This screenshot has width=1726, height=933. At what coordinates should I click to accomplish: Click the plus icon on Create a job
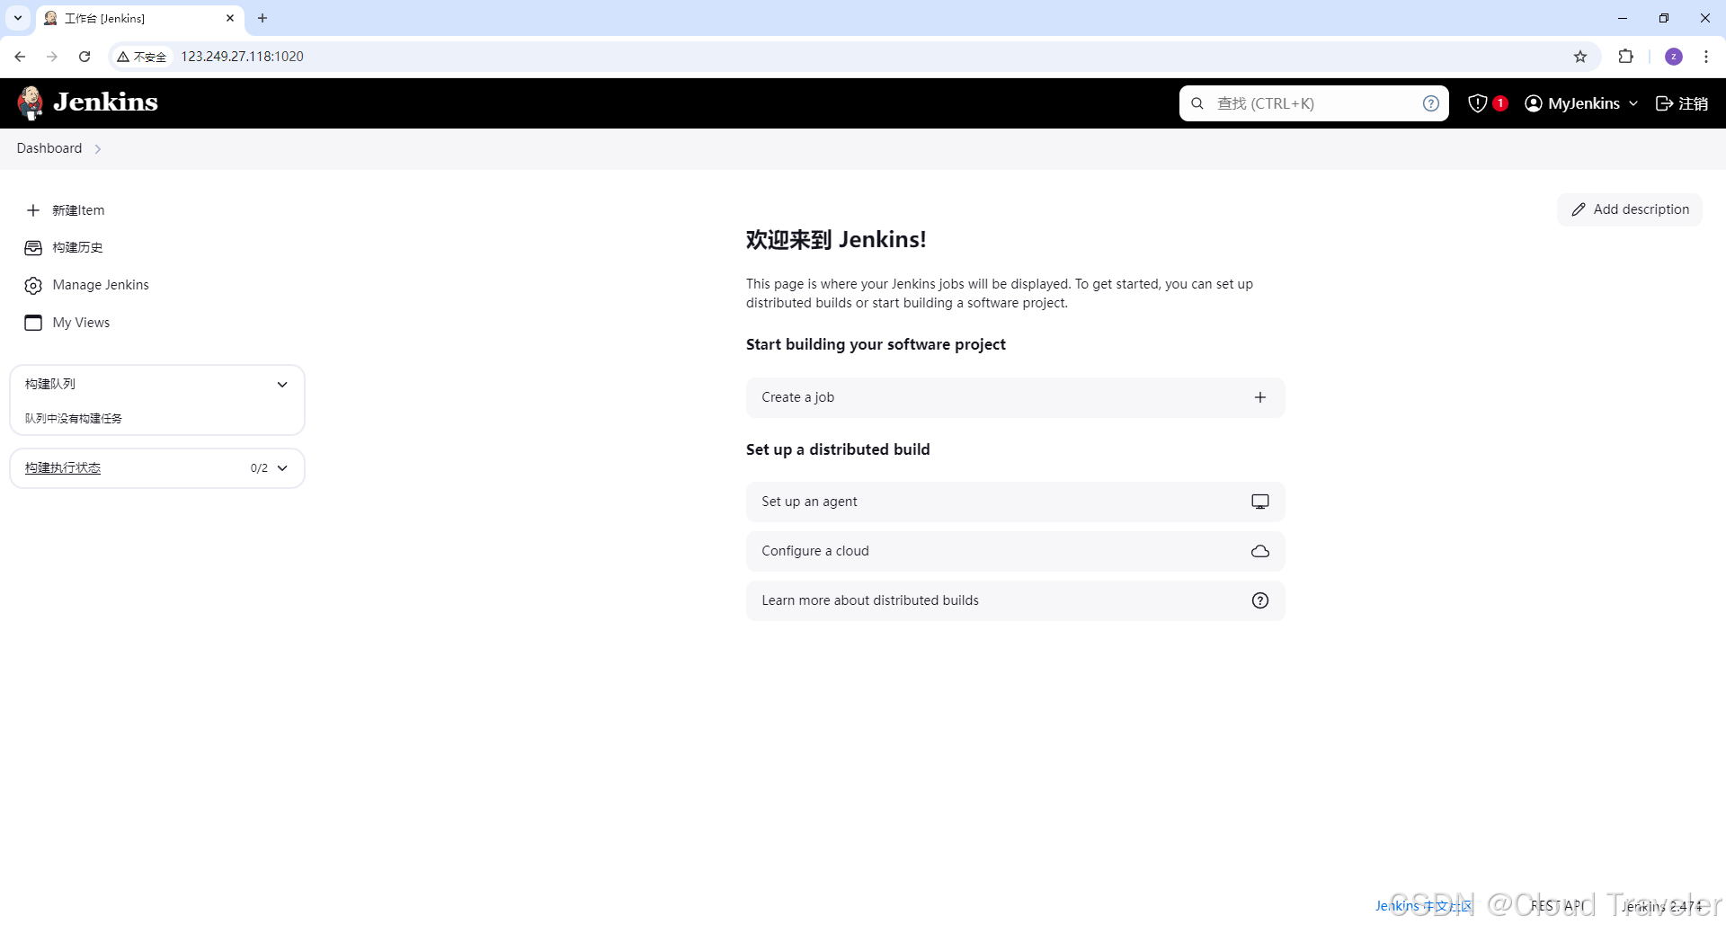pos(1260,397)
